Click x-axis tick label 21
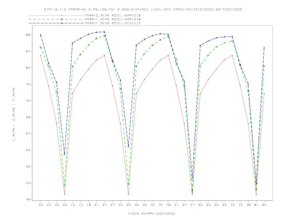The image size is (288, 223). tap(97, 205)
